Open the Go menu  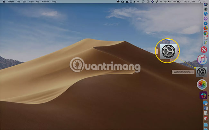tap(38, 2)
